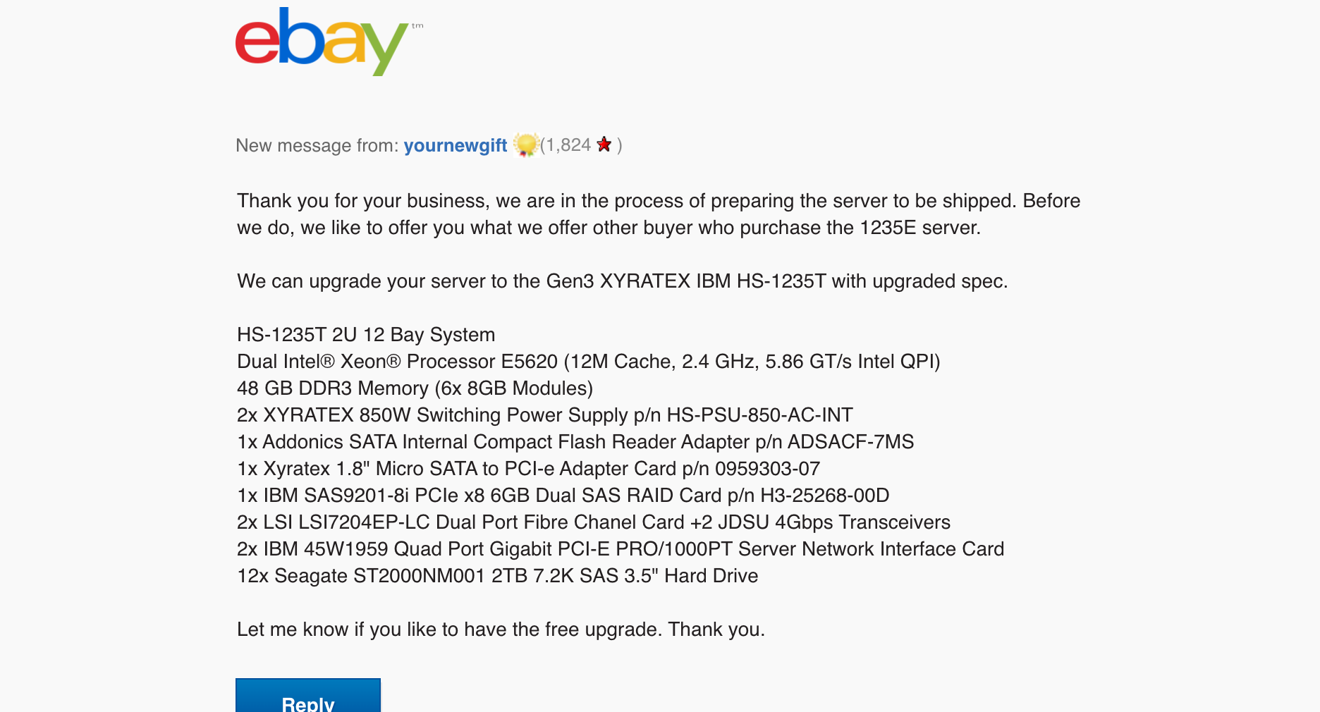
Task: Click the IBM 45W1959 Quad Port Gigabit line
Action: (621, 549)
